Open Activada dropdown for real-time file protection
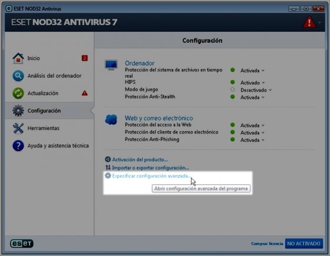This screenshot has height=256, width=330. [252, 71]
